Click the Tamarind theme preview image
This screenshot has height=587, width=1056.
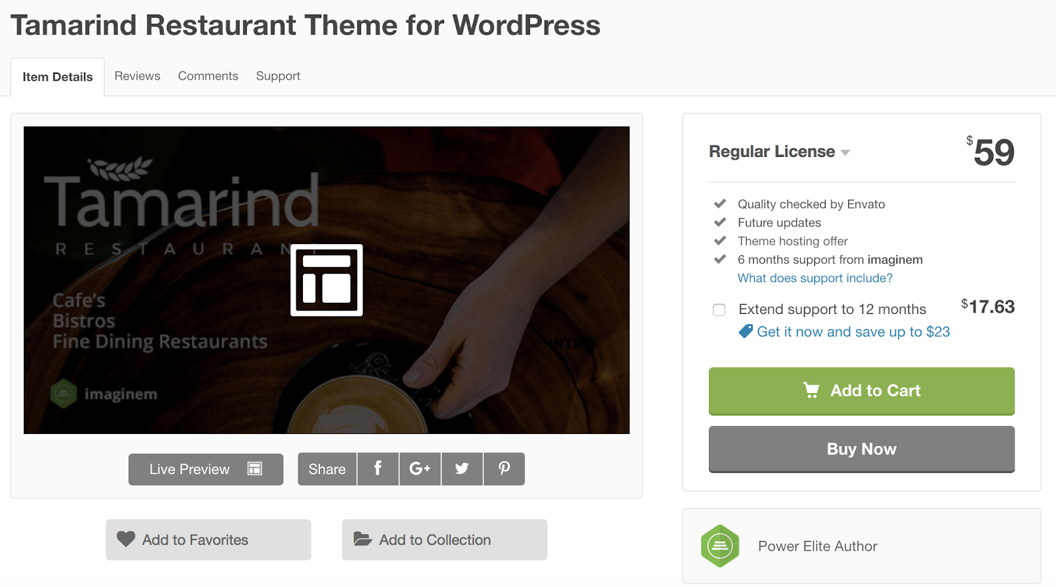click(x=327, y=280)
